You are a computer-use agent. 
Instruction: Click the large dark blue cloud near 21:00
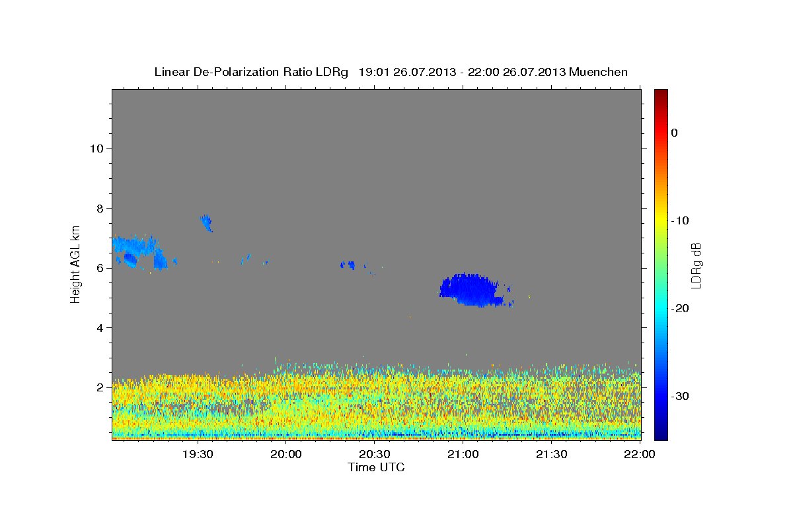point(471,290)
